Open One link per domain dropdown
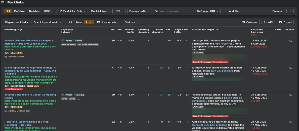Viewport: 299px width, 131px height. click(47, 22)
